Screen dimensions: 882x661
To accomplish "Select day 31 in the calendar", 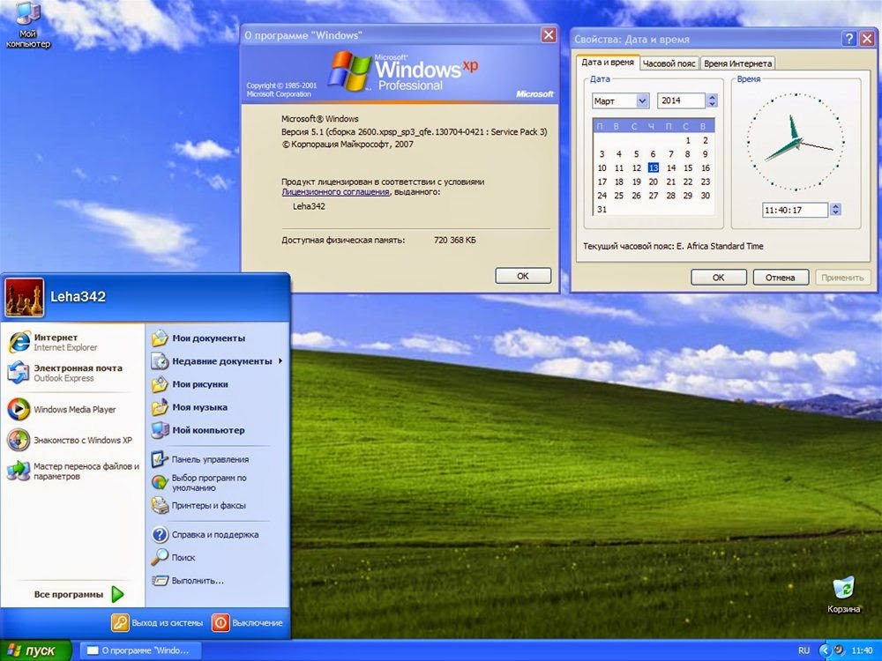I will pyautogui.click(x=602, y=210).
